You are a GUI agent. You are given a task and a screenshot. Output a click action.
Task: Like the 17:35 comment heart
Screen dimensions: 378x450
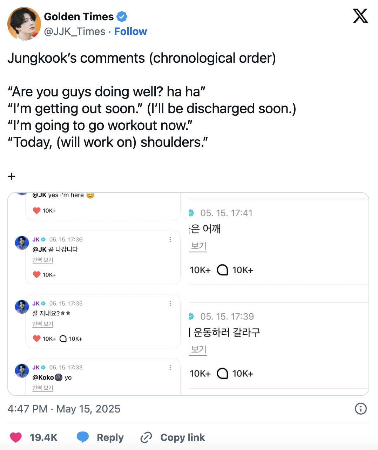point(36,339)
